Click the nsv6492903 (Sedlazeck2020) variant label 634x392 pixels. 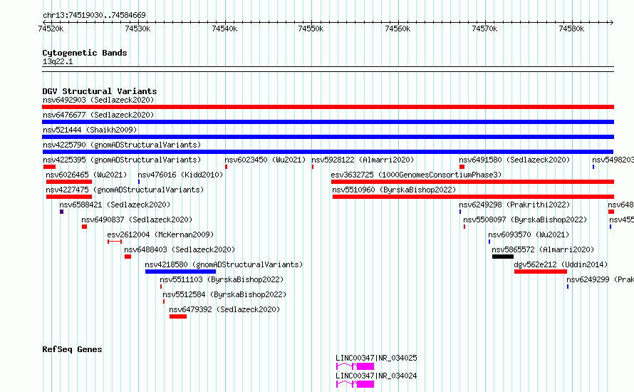[x=98, y=100]
